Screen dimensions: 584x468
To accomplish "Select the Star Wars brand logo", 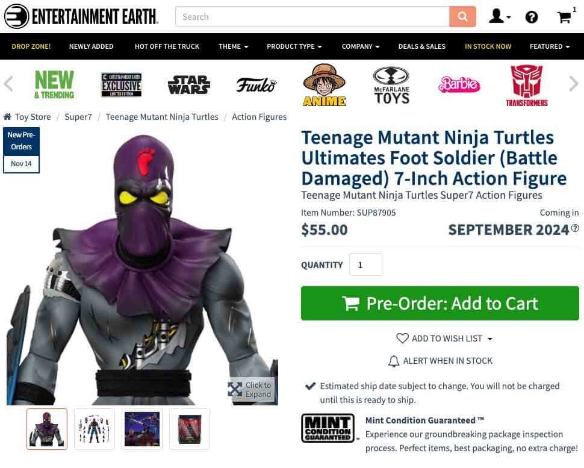I will (188, 84).
